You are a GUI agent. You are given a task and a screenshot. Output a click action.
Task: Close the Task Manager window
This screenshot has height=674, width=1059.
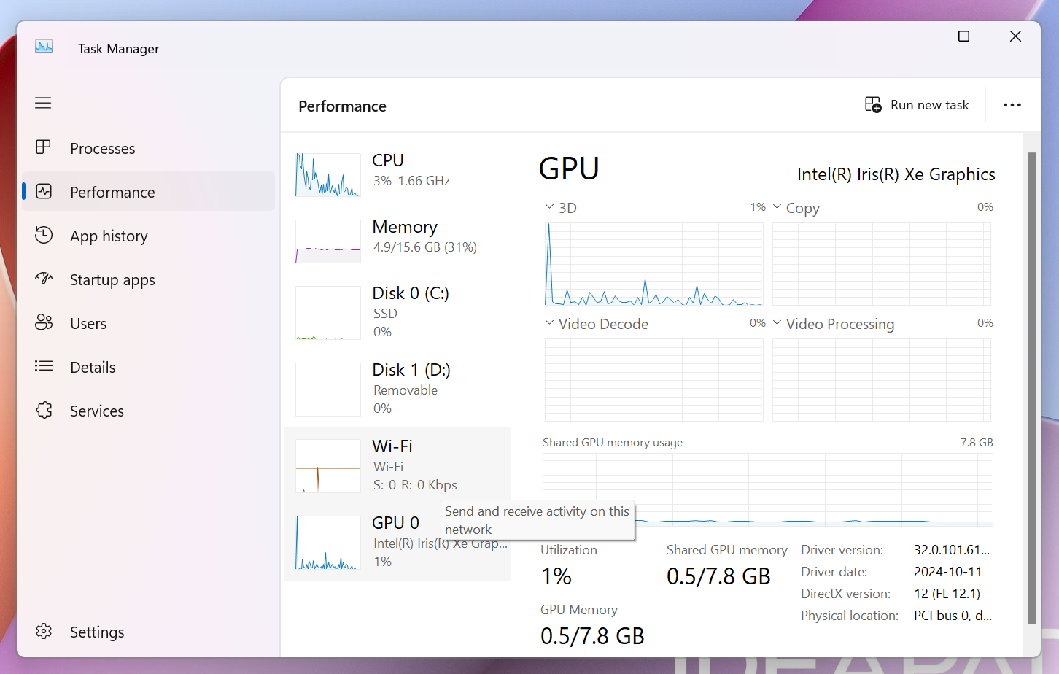[1015, 36]
